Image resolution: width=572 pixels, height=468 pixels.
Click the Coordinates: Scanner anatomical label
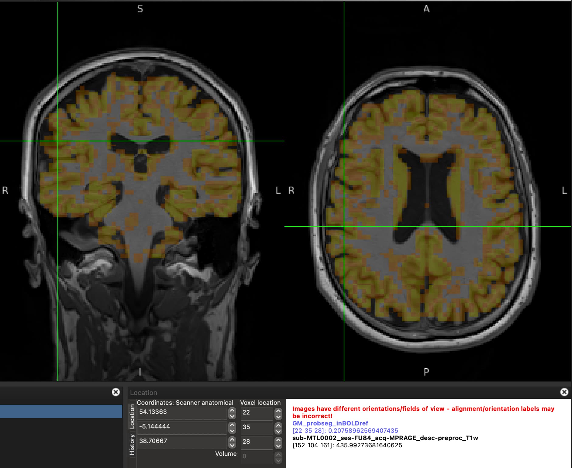point(185,403)
